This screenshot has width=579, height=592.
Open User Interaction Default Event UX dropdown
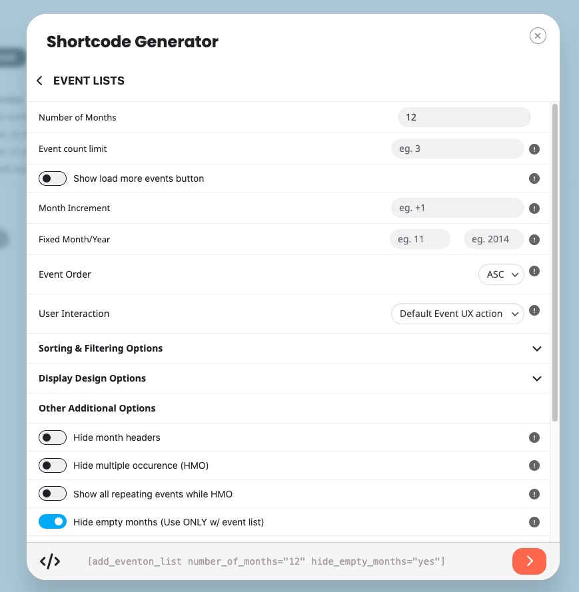tap(457, 314)
